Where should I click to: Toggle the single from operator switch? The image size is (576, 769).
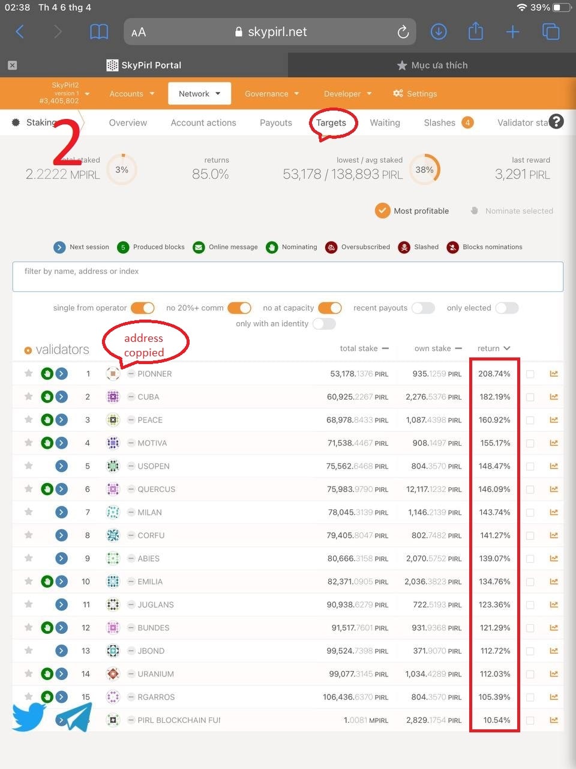[x=143, y=308]
